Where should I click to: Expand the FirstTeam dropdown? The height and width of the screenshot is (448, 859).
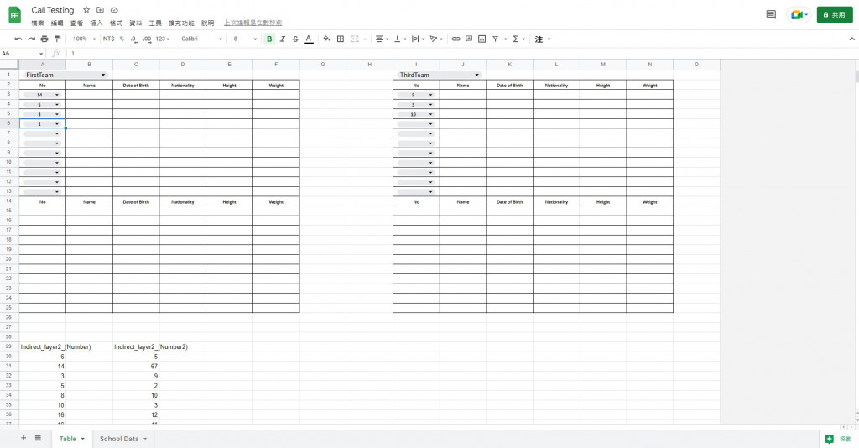[x=103, y=75]
